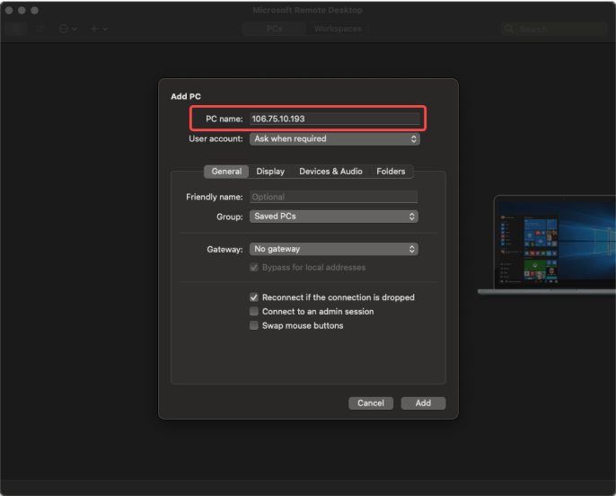Select the PCs tab in main window

274,29
